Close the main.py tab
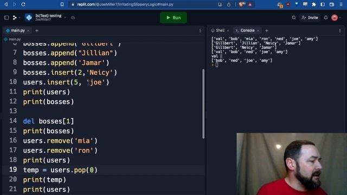 28,31
